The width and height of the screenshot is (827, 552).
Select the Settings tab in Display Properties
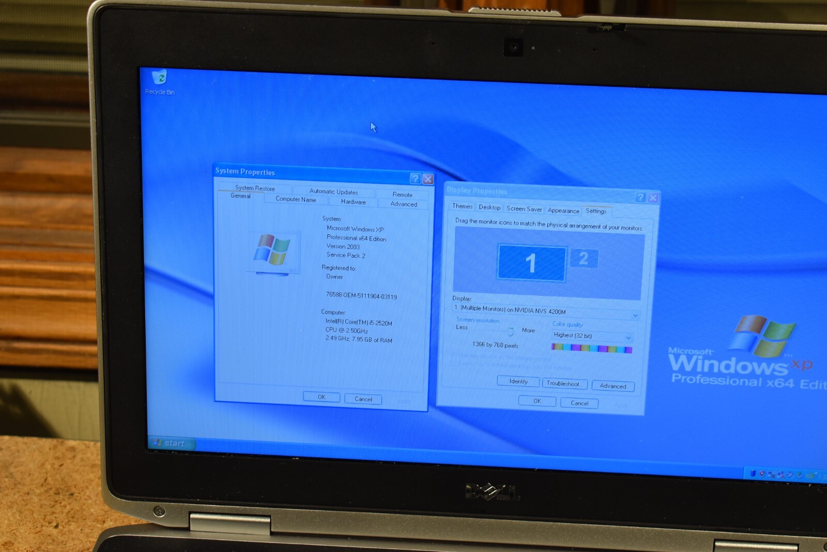tap(596, 211)
